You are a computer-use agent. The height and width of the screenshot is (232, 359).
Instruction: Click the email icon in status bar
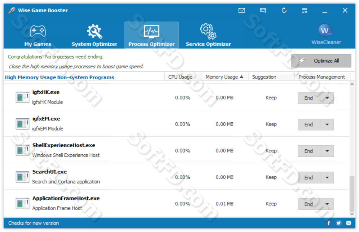click(x=349, y=223)
